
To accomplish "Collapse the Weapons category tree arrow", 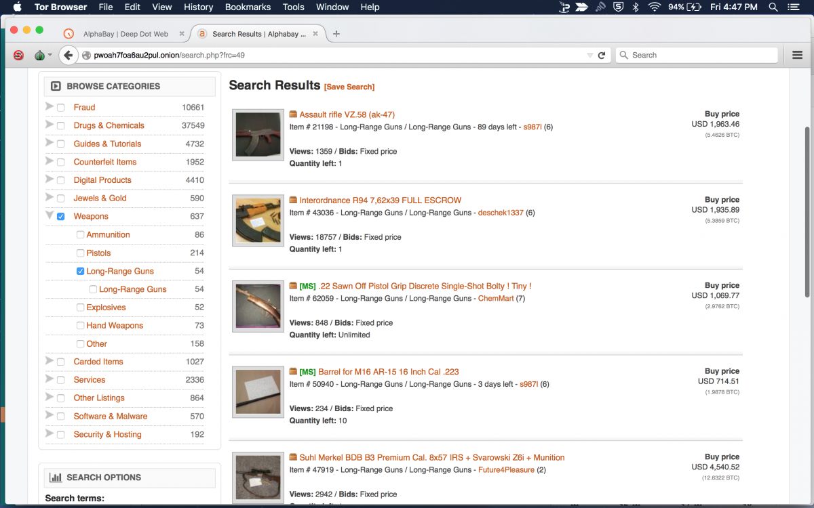I will pos(50,215).
